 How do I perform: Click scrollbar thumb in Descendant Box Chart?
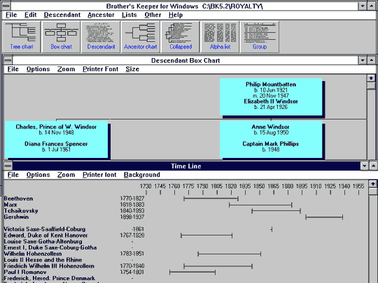(x=371, y=86)
